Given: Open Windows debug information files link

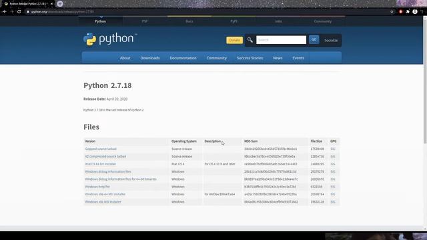Looking at the screenshot, I should click(x=108, y=172).
